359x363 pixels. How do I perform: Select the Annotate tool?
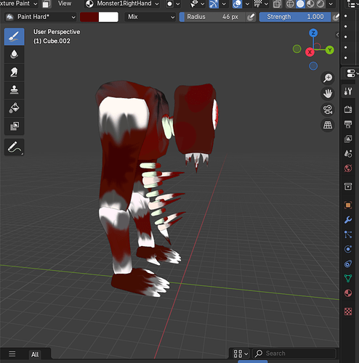tap(14, 147)
